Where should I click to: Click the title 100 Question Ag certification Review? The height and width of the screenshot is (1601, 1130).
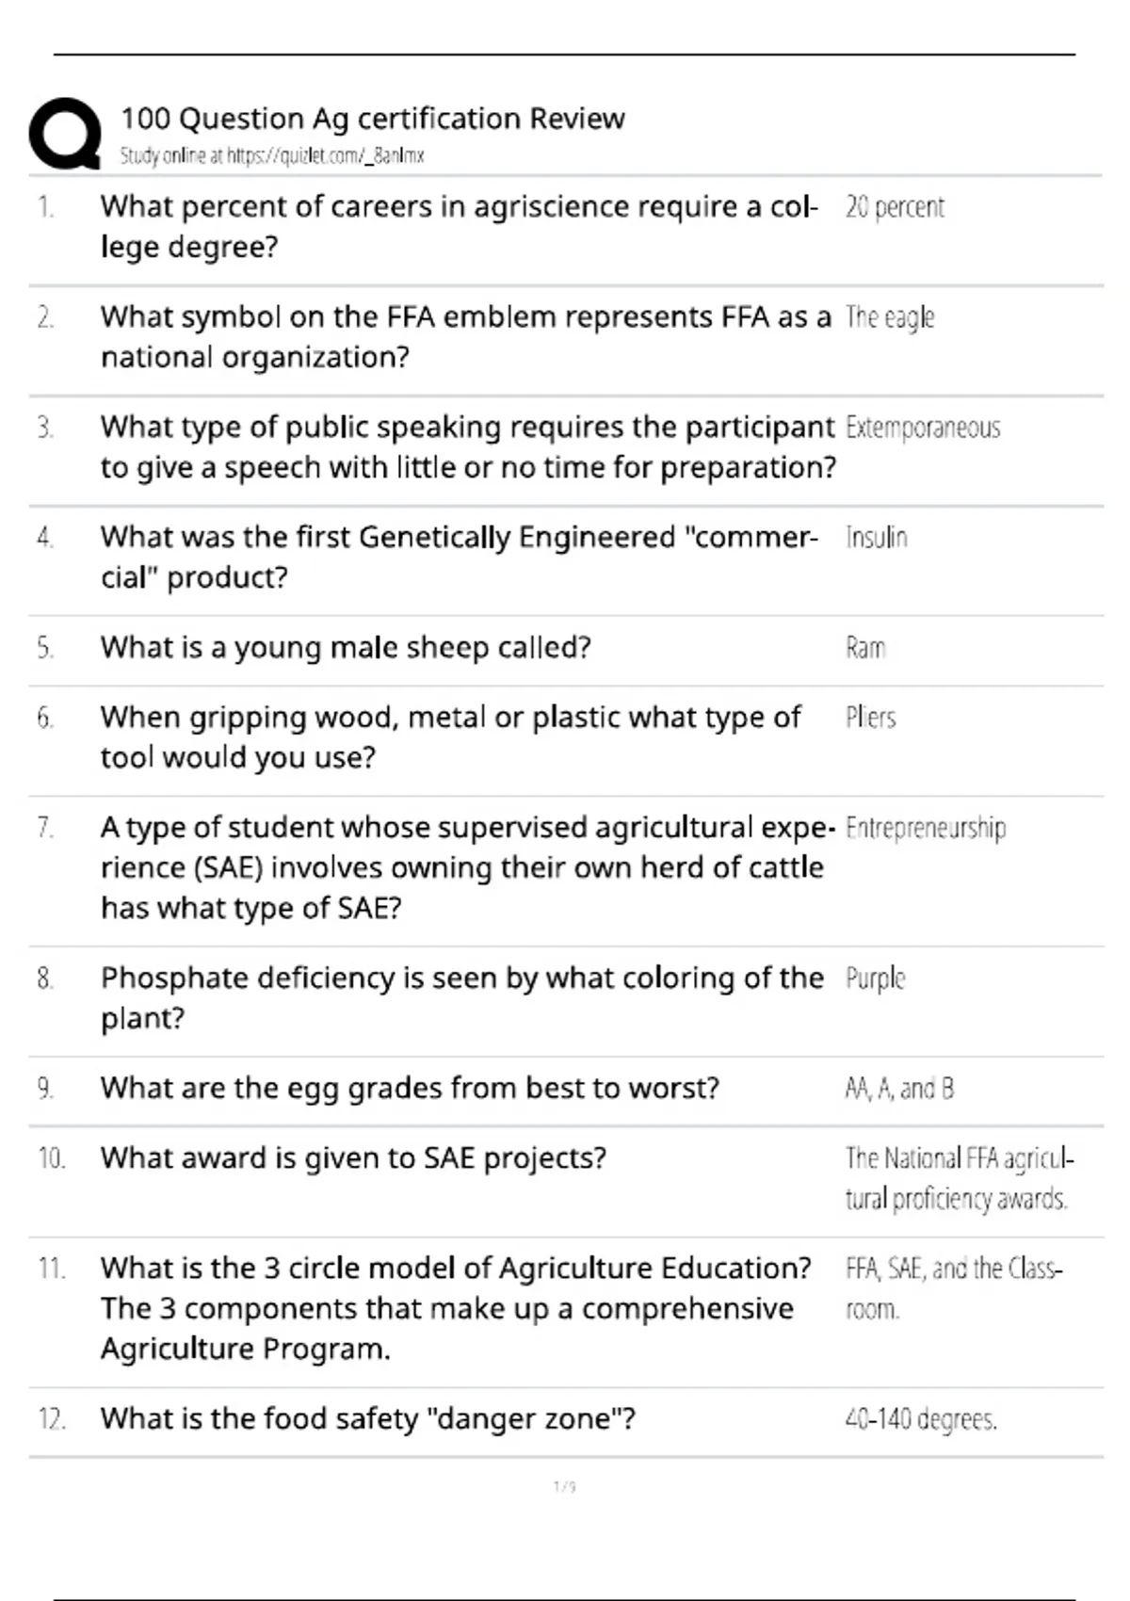pos(373,119)
